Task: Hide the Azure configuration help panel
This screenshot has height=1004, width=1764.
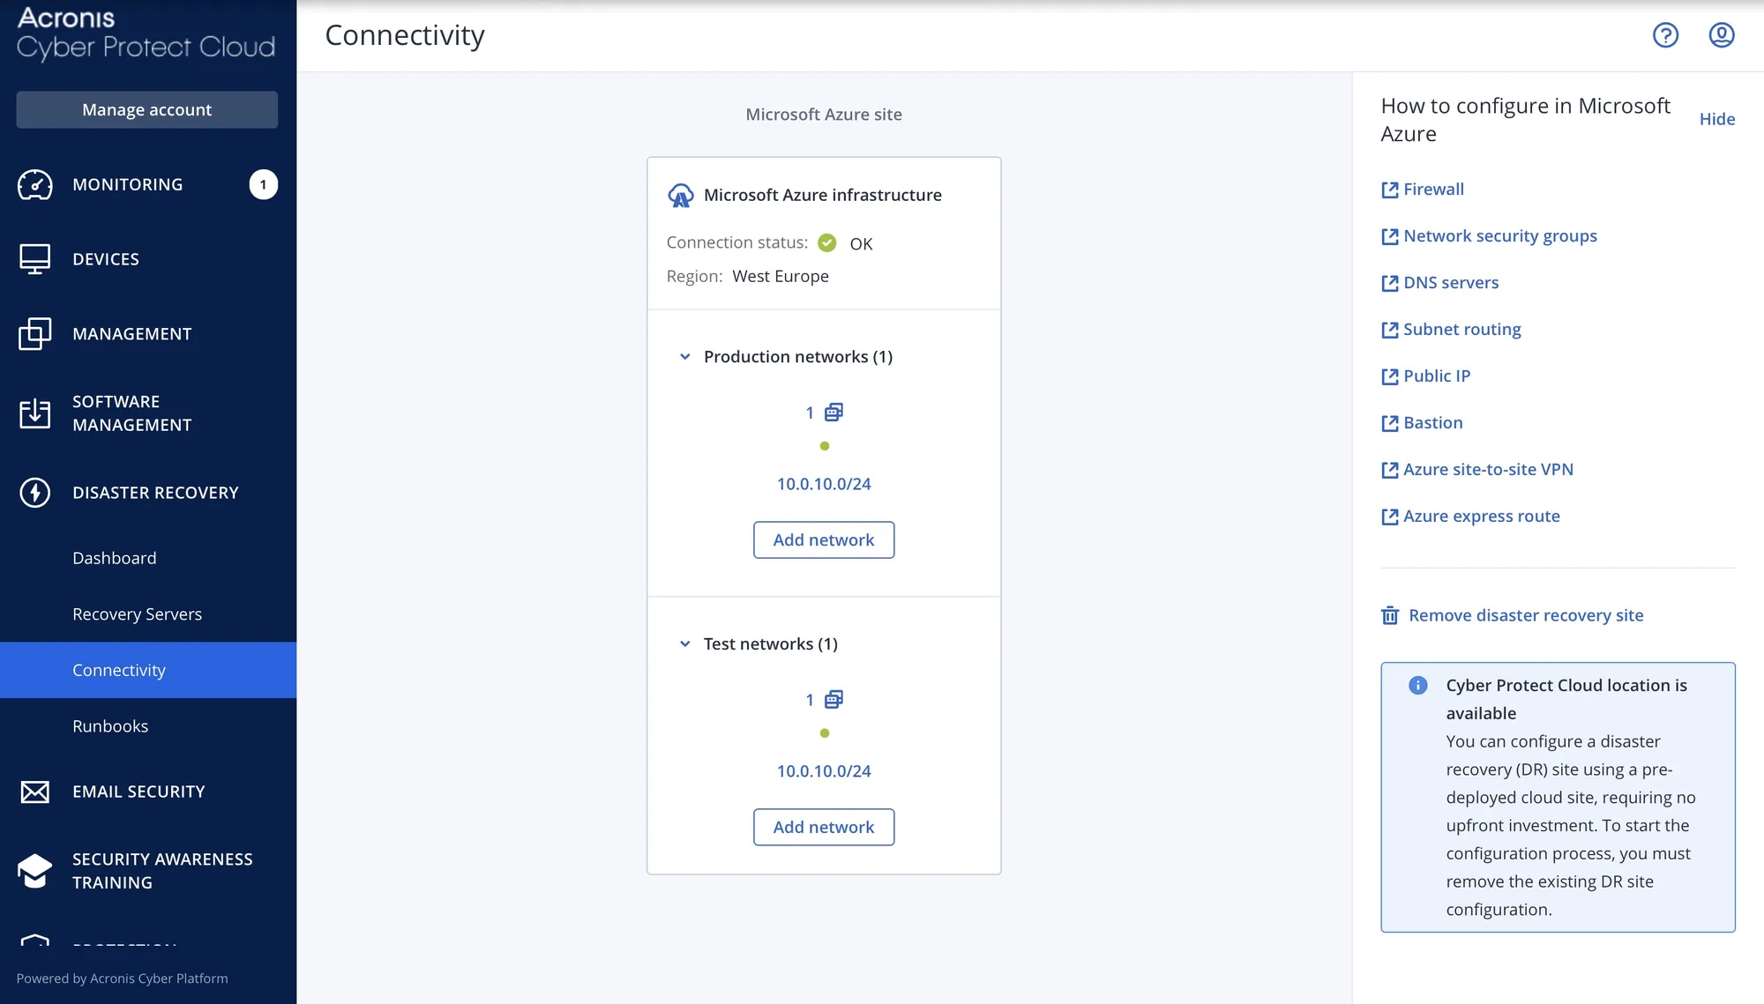Action: point(1716,119)
